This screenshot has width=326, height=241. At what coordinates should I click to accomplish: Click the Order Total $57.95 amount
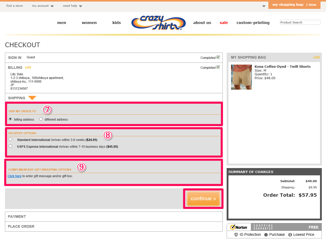[x=307, y=195]
